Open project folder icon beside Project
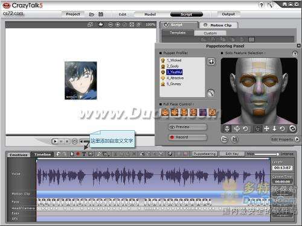Viewport: 302px width, 226px height. [92, 14]
